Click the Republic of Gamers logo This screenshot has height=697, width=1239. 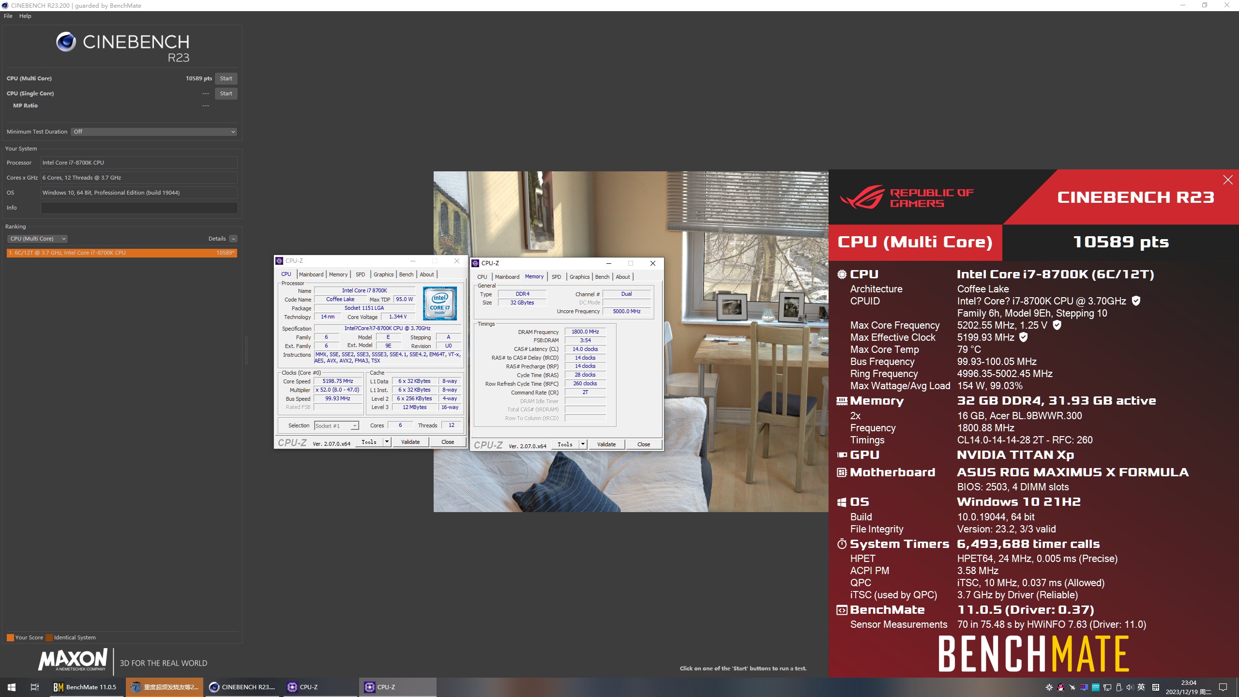[907, 198]
